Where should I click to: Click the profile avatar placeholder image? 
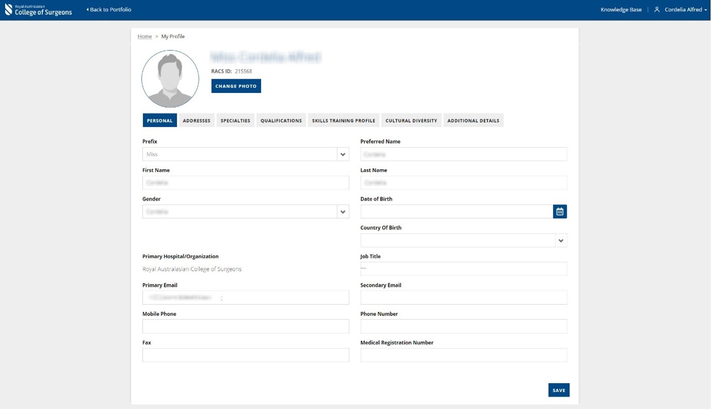[170, 78]
